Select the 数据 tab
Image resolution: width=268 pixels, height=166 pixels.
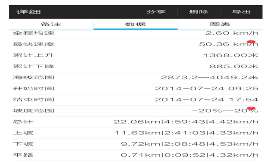click(x=135, y=24)
